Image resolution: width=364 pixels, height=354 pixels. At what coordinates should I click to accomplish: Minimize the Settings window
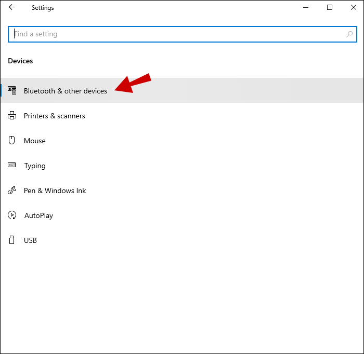coord(306,7)
